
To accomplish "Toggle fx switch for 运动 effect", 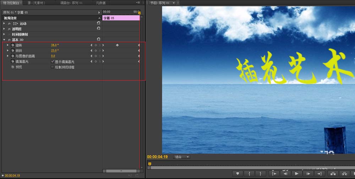I will [9, 23].
